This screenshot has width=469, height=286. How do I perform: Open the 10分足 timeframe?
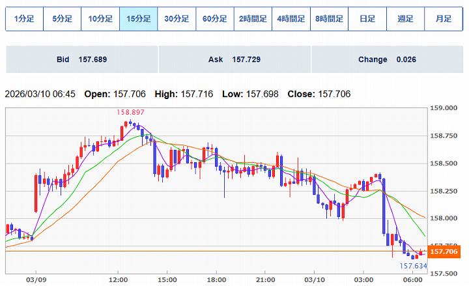point(100,19)
